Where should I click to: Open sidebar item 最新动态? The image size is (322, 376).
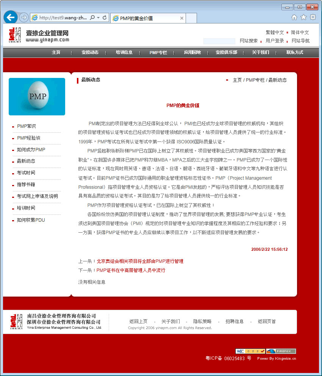(x=26, y=161)
